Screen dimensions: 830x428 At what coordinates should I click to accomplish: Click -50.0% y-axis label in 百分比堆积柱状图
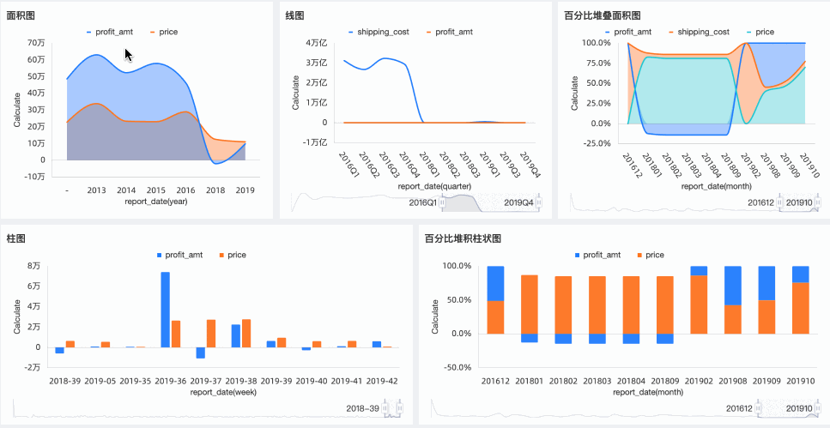(457, 367)
